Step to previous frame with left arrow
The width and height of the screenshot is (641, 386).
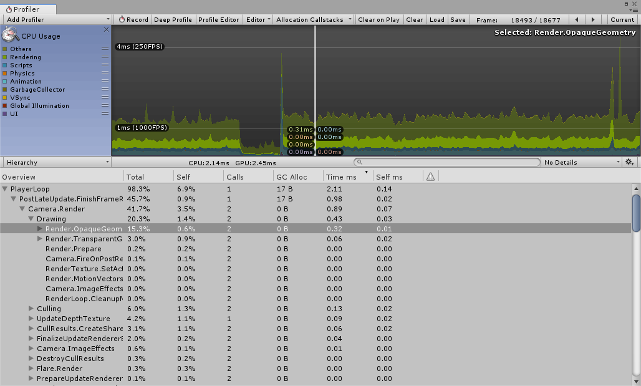[577, 19]
